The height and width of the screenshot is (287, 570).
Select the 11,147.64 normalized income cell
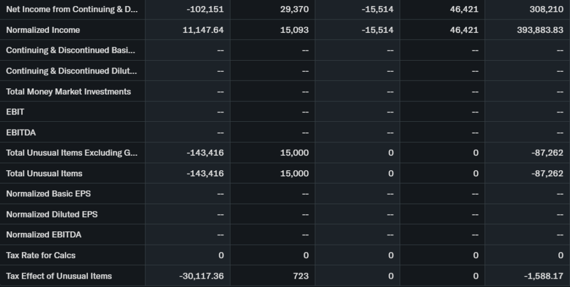point(203,30)
